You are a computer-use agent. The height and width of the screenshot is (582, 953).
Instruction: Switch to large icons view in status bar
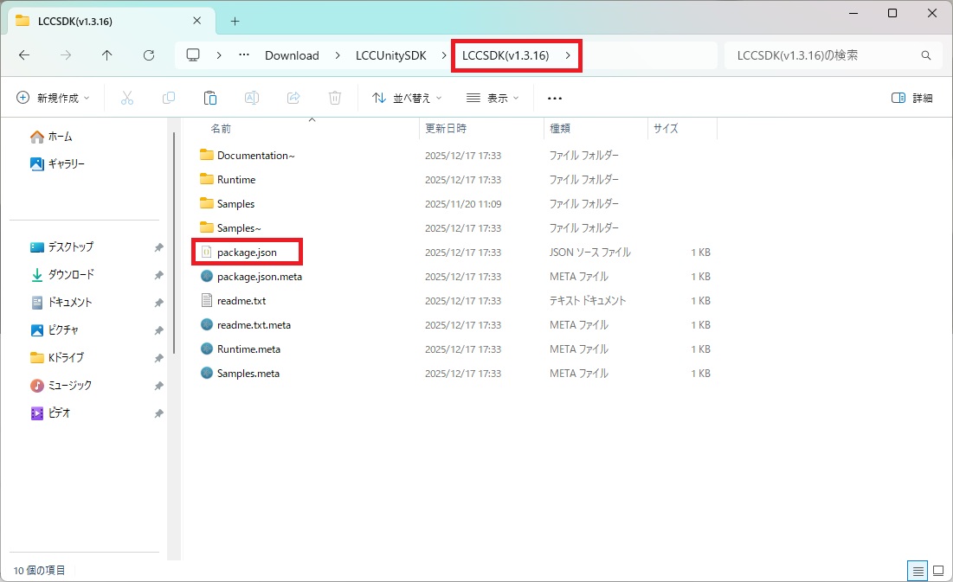coord(938,571)
